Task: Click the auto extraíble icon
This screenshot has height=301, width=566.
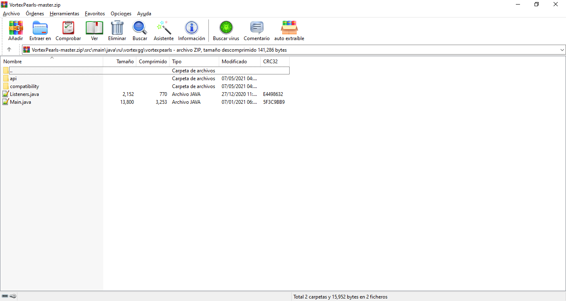Action: 289,28
